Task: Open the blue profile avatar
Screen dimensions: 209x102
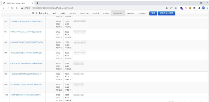Action: pyautogui.click(x=203, y=8)
